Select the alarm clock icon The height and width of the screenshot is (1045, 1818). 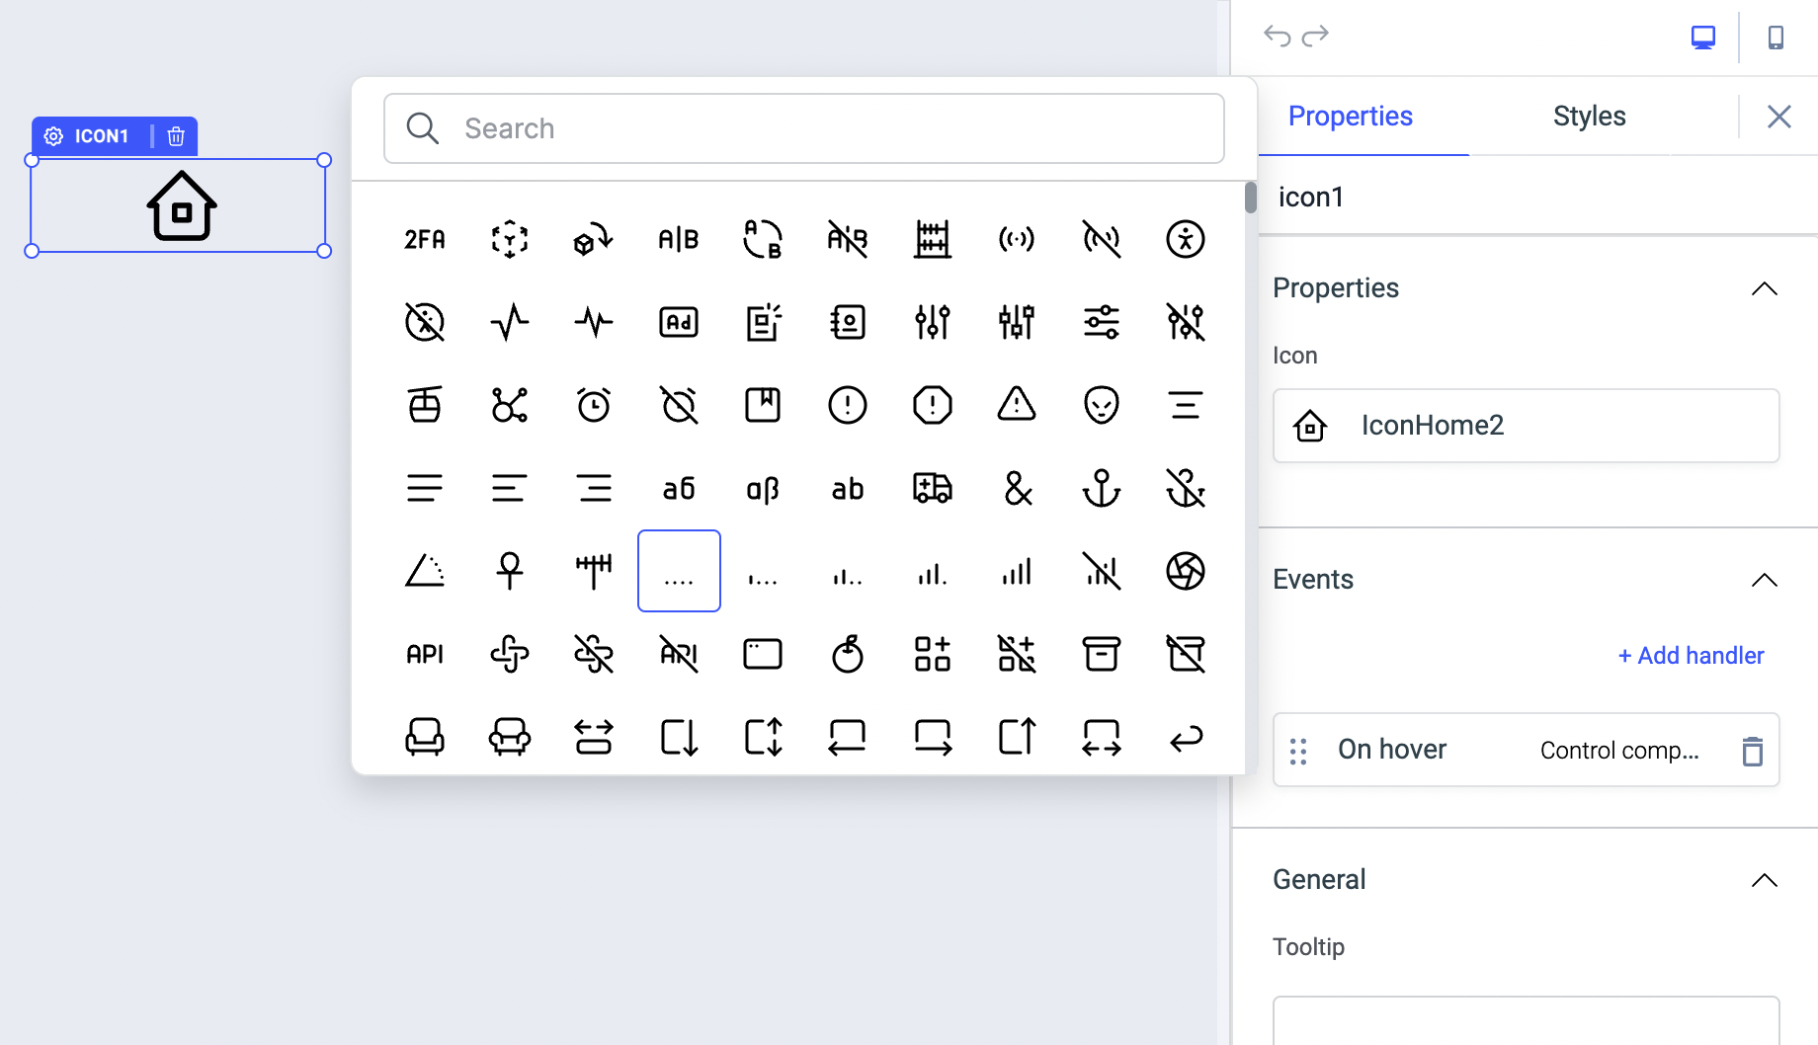click(x=594, y=405)
